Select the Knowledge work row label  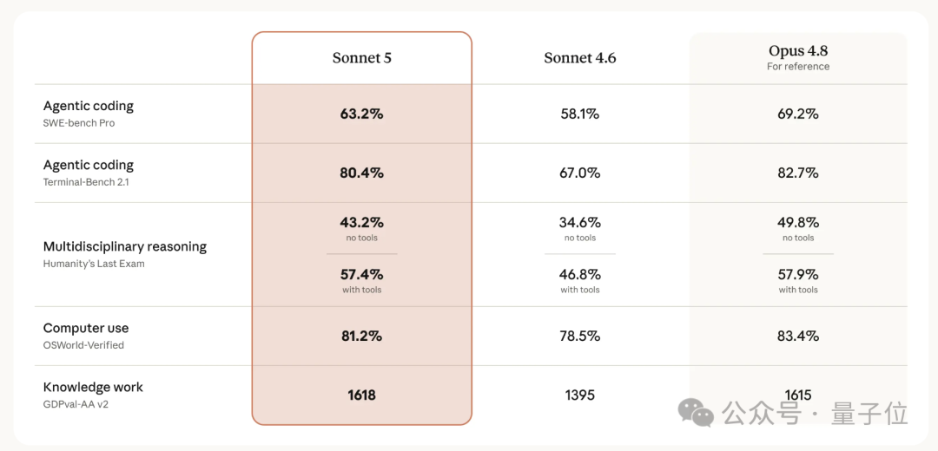pos(93,387)
